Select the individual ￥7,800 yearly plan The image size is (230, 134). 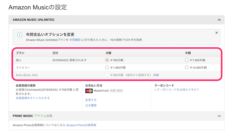tap(187, 60)
